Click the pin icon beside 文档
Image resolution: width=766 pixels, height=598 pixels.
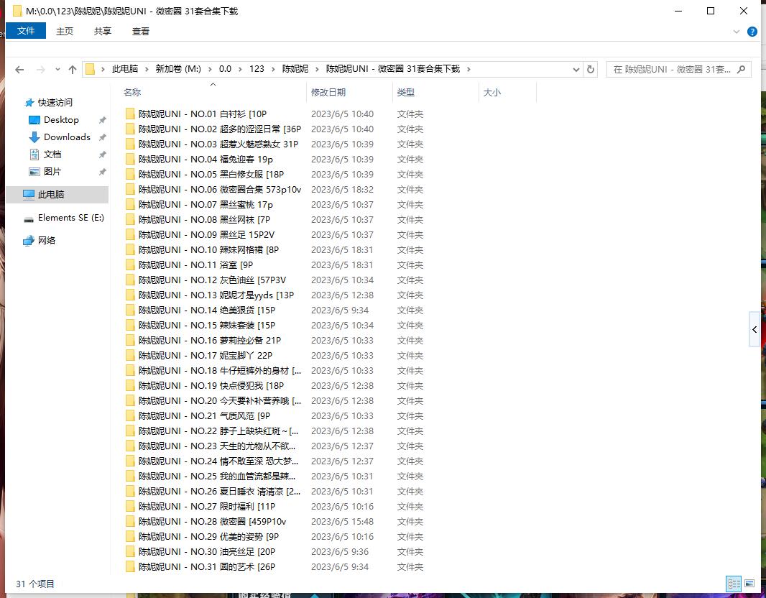[x=102, y=155]
